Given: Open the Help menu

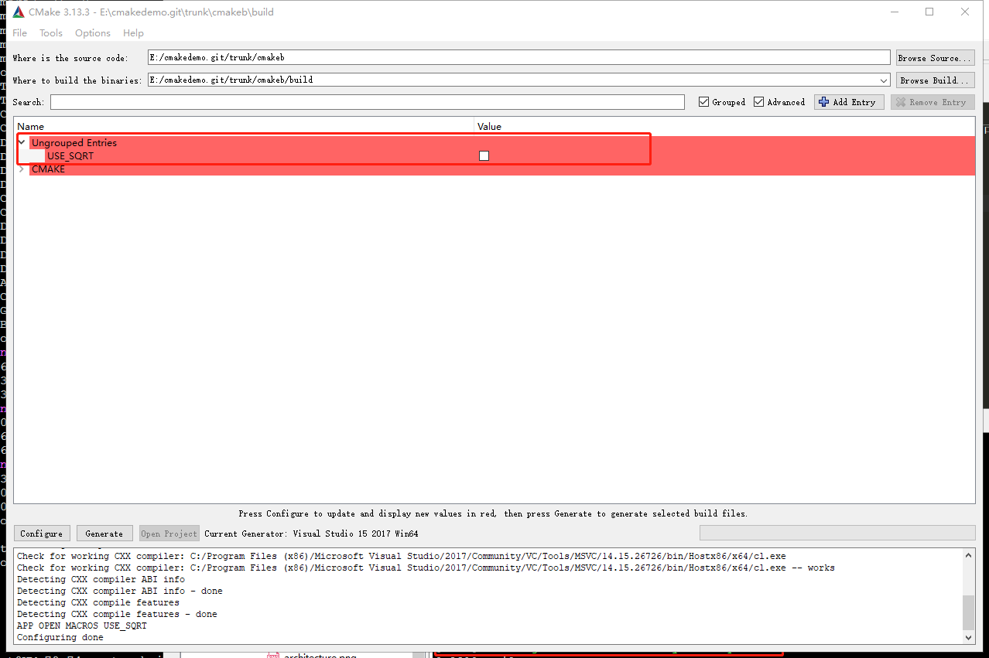Looking at the screenshot, I should click(133, 33).
